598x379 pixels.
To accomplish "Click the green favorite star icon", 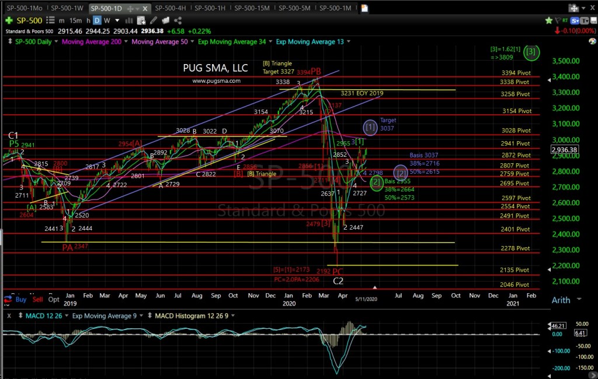I will click(548, 20).
